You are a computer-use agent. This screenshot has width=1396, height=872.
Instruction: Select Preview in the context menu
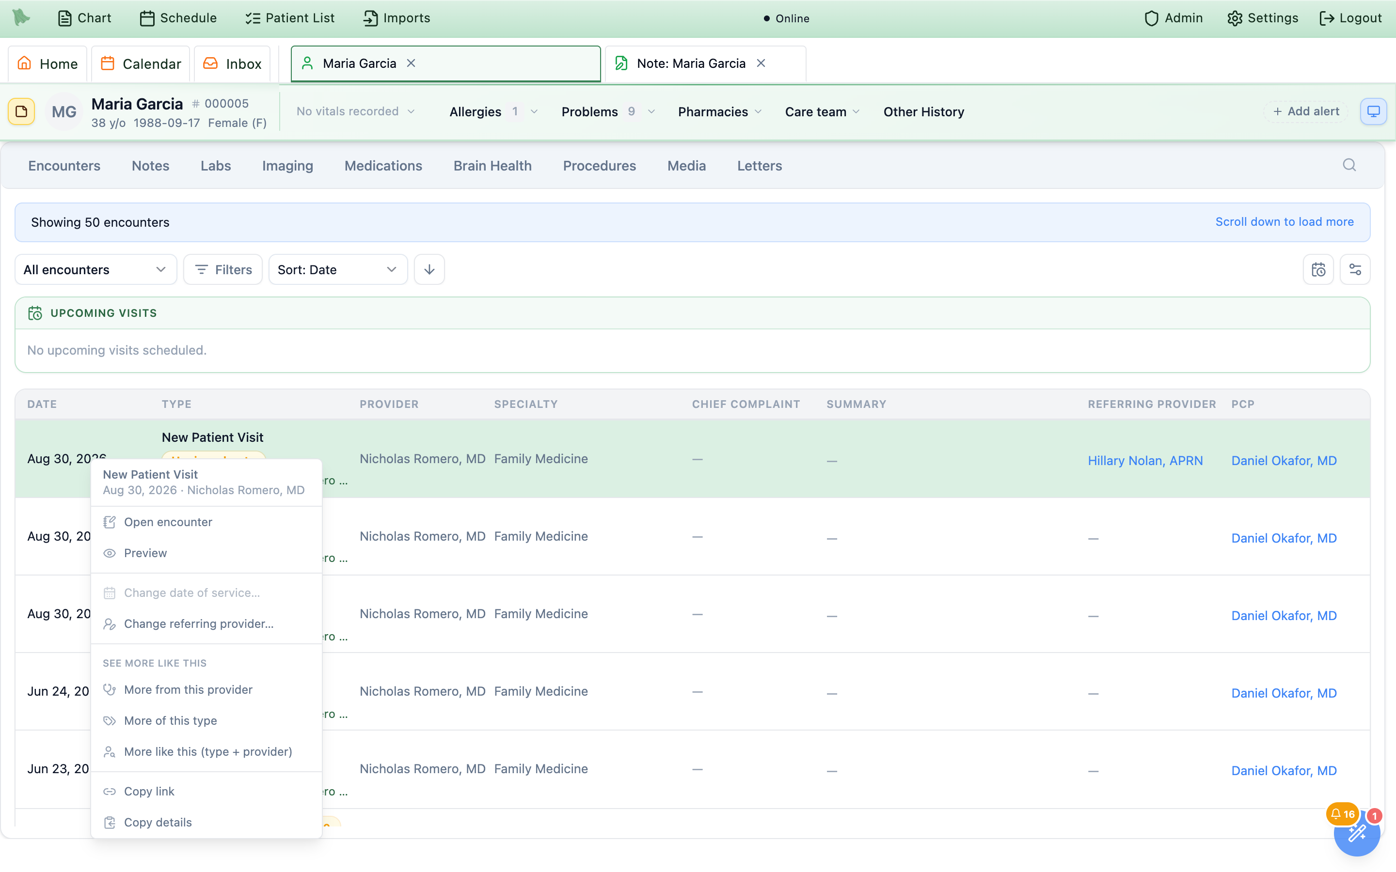tap(206, 553)
